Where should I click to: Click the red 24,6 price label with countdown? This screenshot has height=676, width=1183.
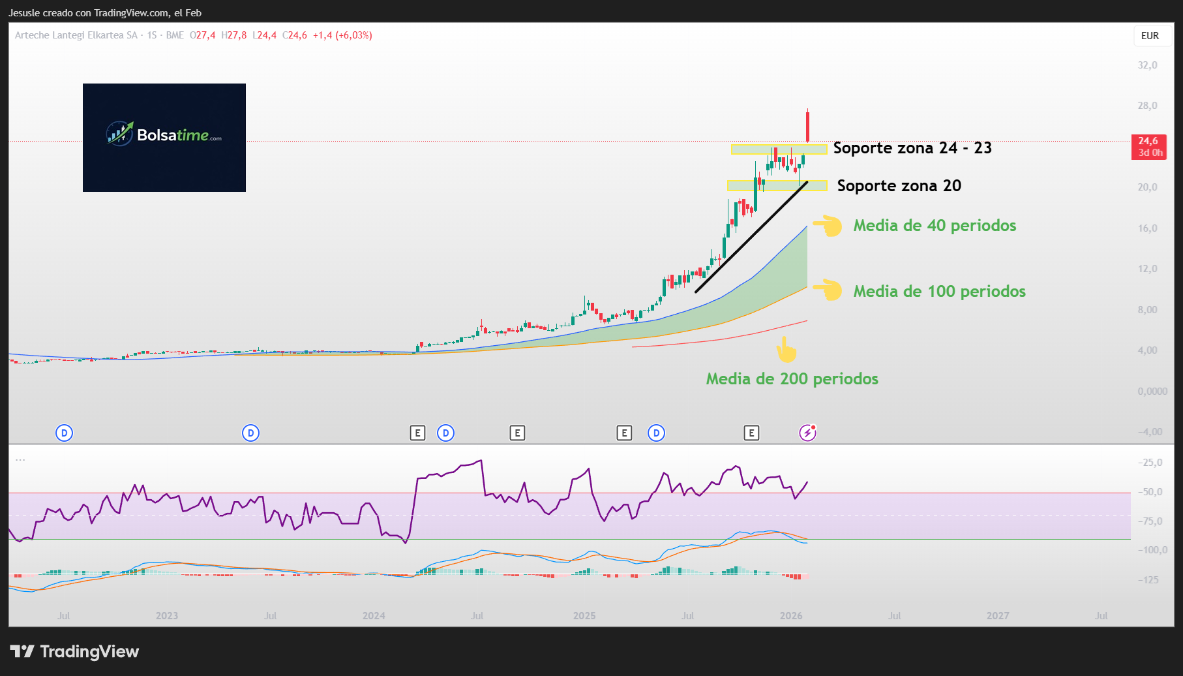pos(1148,147)
